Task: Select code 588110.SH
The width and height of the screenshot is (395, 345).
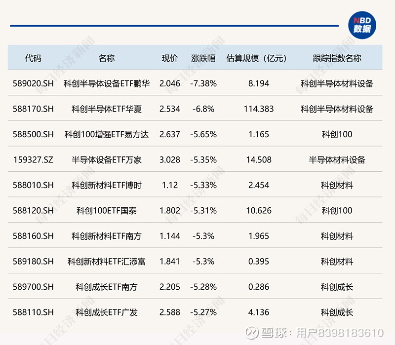Action: coord(33,312)
